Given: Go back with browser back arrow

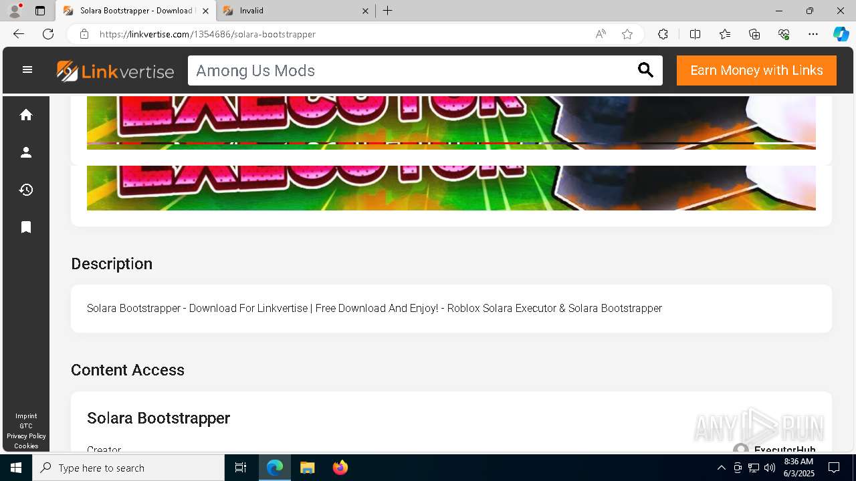Looking at the screenshot, I should pyautogui.click(x=18, y=34).
